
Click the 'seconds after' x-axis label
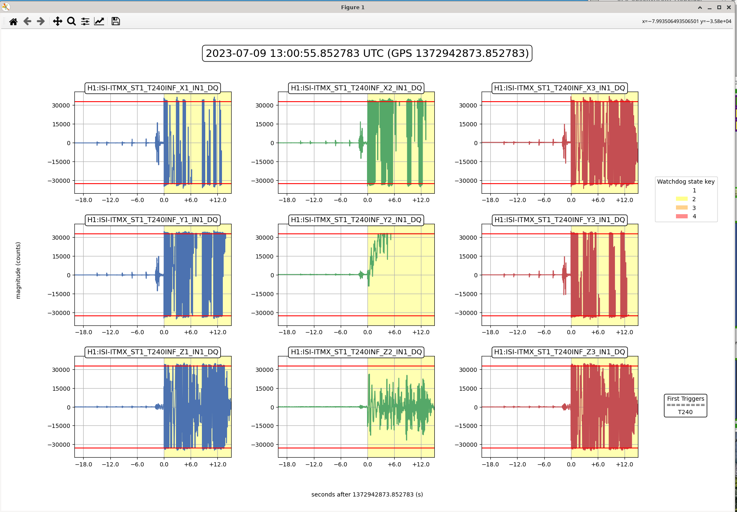367,494
